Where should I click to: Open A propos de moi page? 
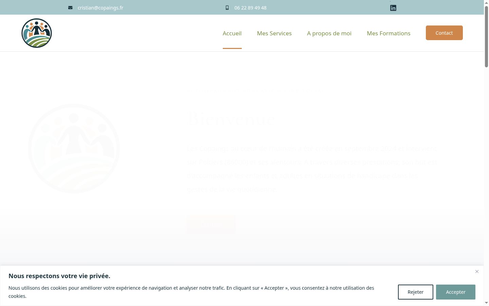329,33
